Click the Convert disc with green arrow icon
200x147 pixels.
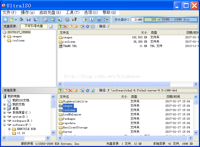pos(60,20)
